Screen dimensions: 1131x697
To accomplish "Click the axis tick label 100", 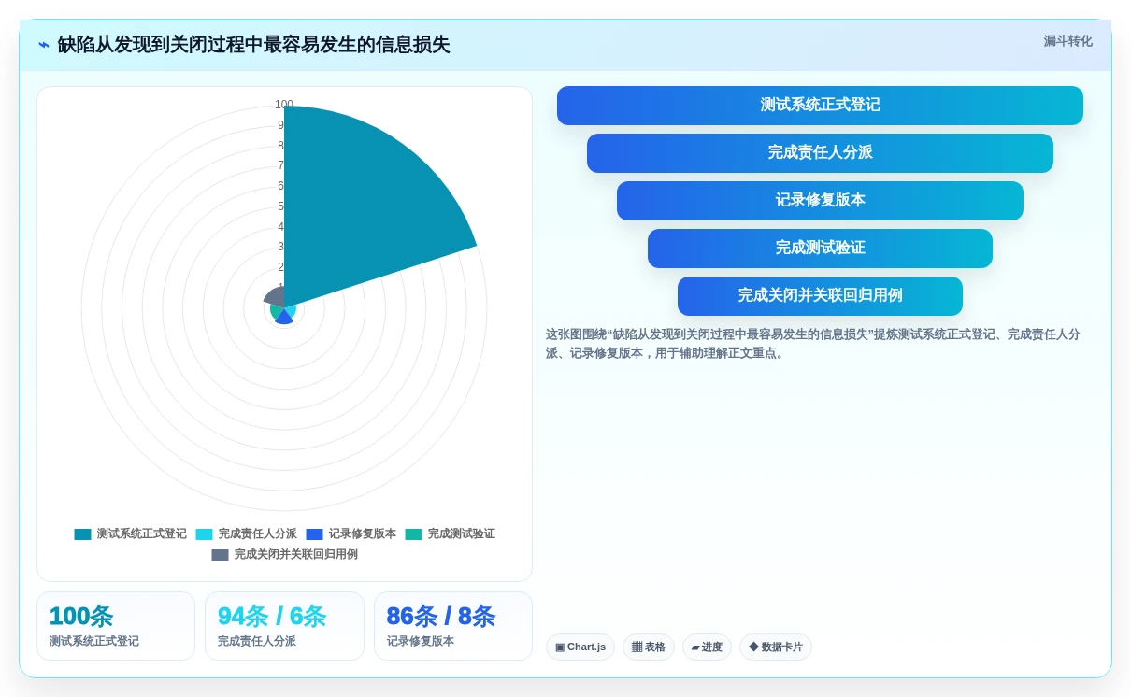I will (x=284, y=105).
